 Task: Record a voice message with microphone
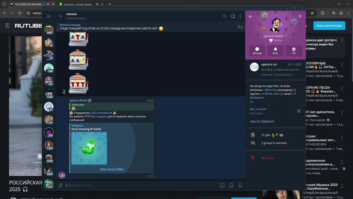tap(240, 185)
